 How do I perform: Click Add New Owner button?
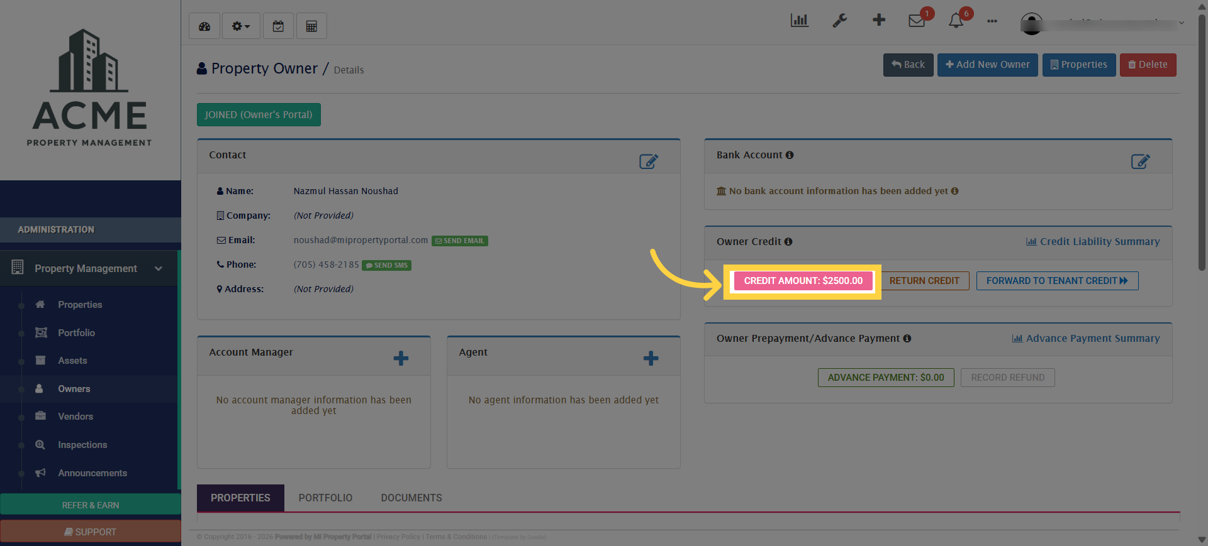(x=988, y=65)
